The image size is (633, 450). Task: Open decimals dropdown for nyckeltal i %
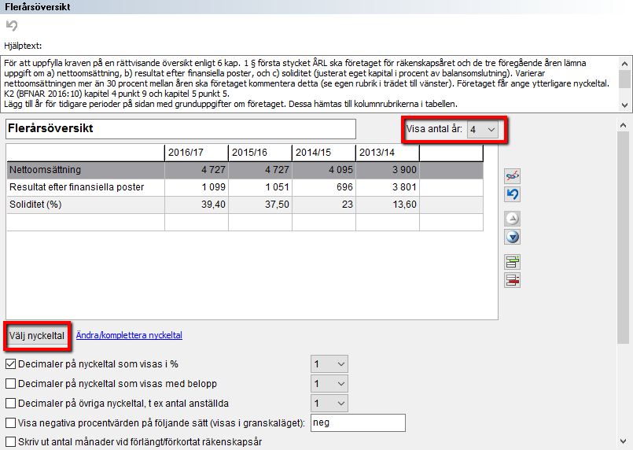click(329, 364)
